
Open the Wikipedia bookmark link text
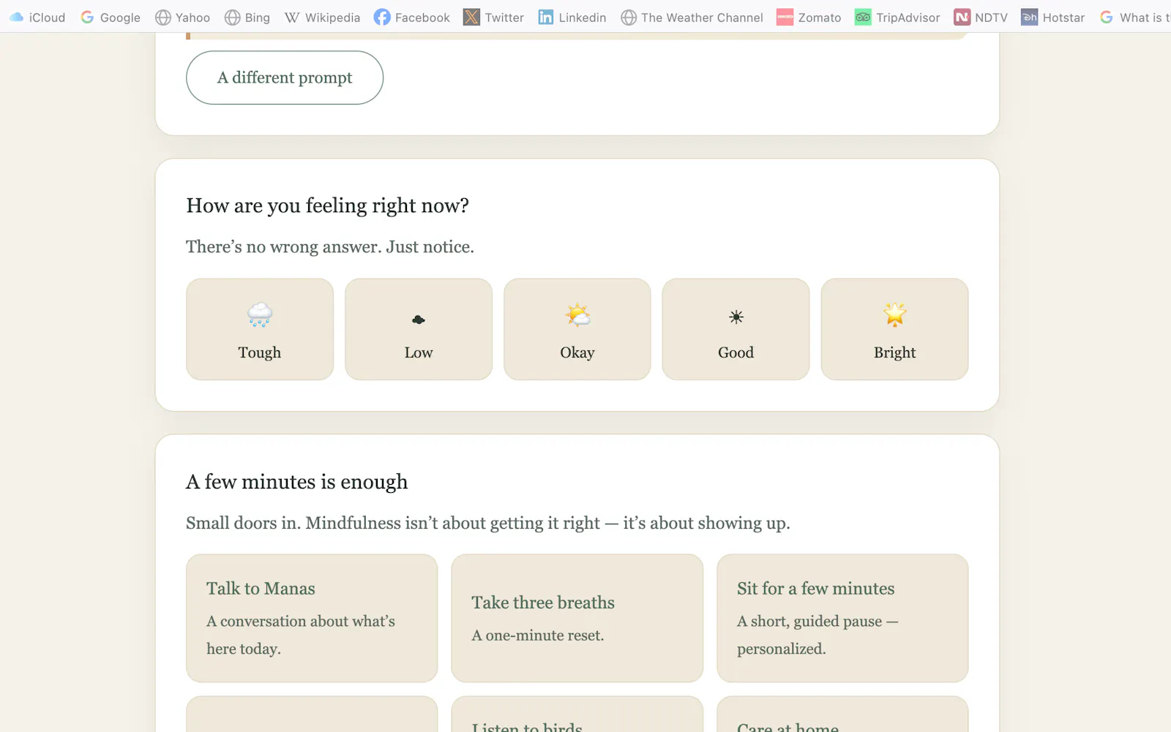pyautogui.click(x=332, y=18)
